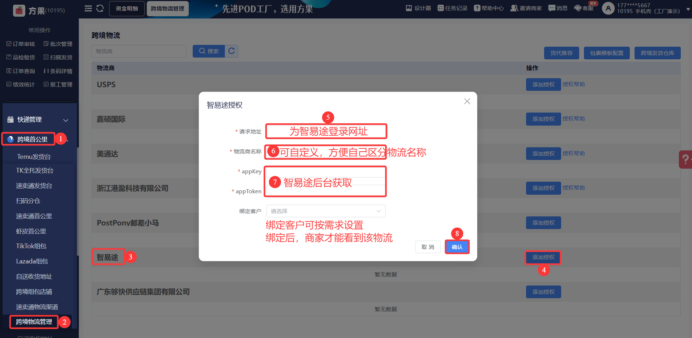Collapse the sidebar with the hamburger icon
The width and height of the screenshot is (692, 338).
click(x=88, y=8)
